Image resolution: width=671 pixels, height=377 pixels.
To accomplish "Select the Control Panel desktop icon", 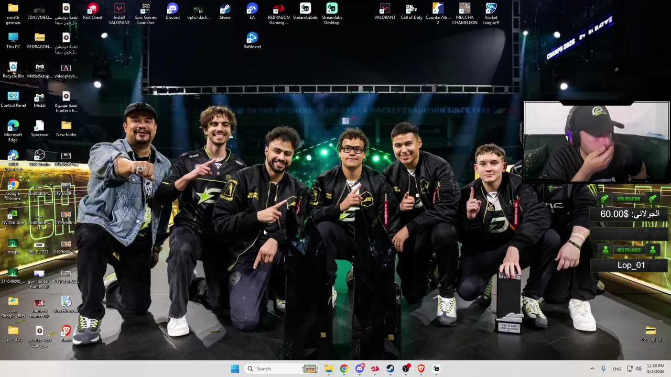I will pyautogui.click(x=13, y=100).
